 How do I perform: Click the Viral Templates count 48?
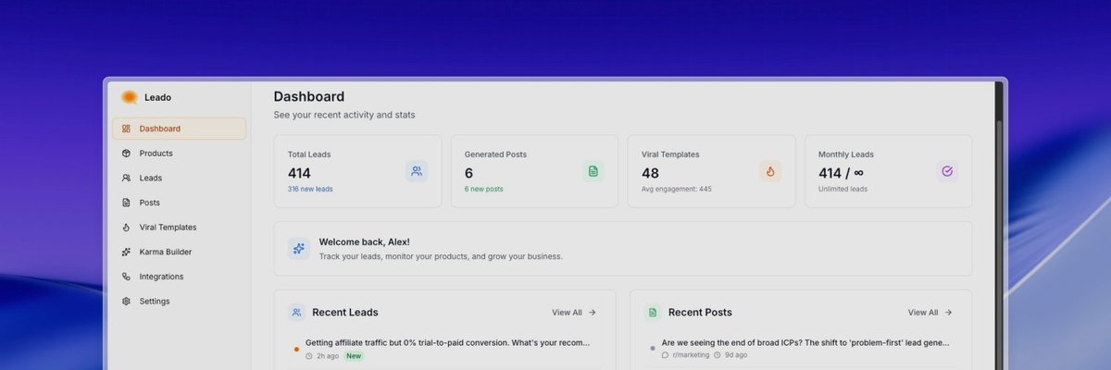tap(651, 173)
